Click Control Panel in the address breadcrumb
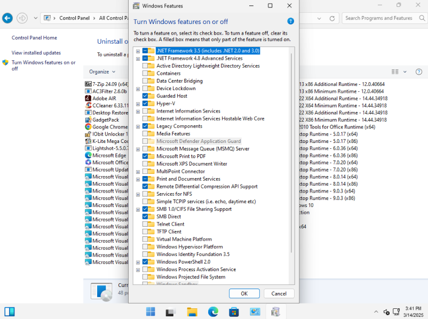Image resolution: width=428 pixels, height=319 pixels. click(74, 18)
